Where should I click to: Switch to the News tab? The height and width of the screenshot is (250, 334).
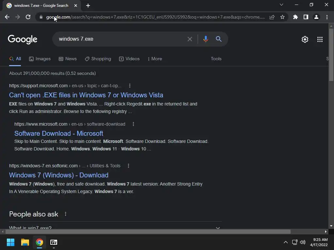(68, 59)
